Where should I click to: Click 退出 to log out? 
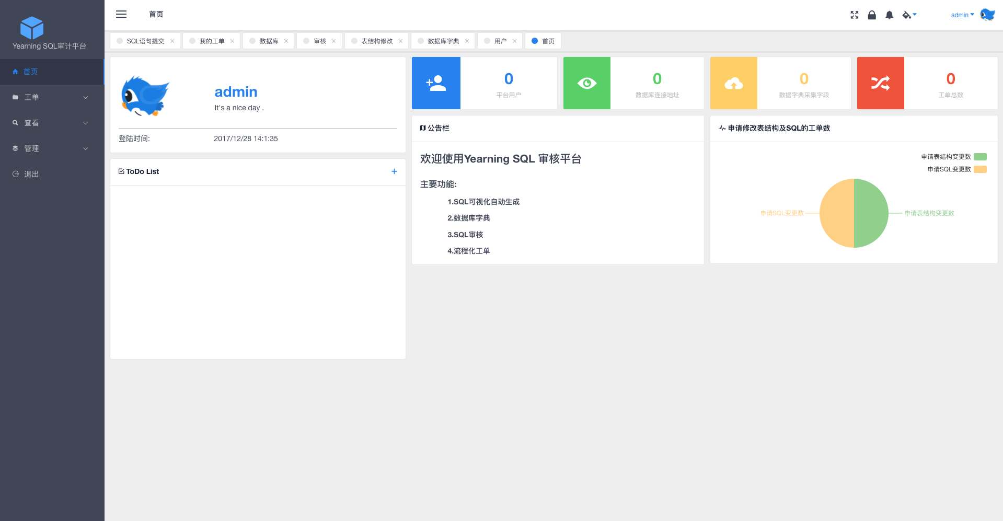[x=31, y=174]
